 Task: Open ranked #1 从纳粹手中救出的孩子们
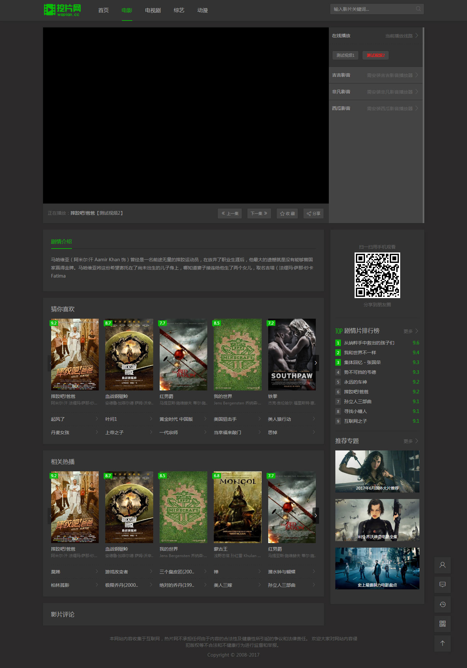pos(369,343)
